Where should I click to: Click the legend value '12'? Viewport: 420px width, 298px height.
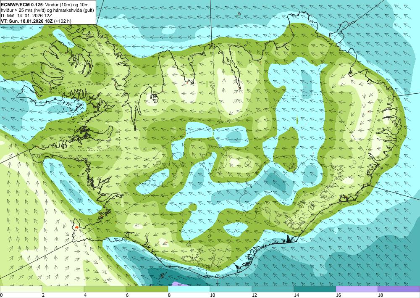pos(254,295)
